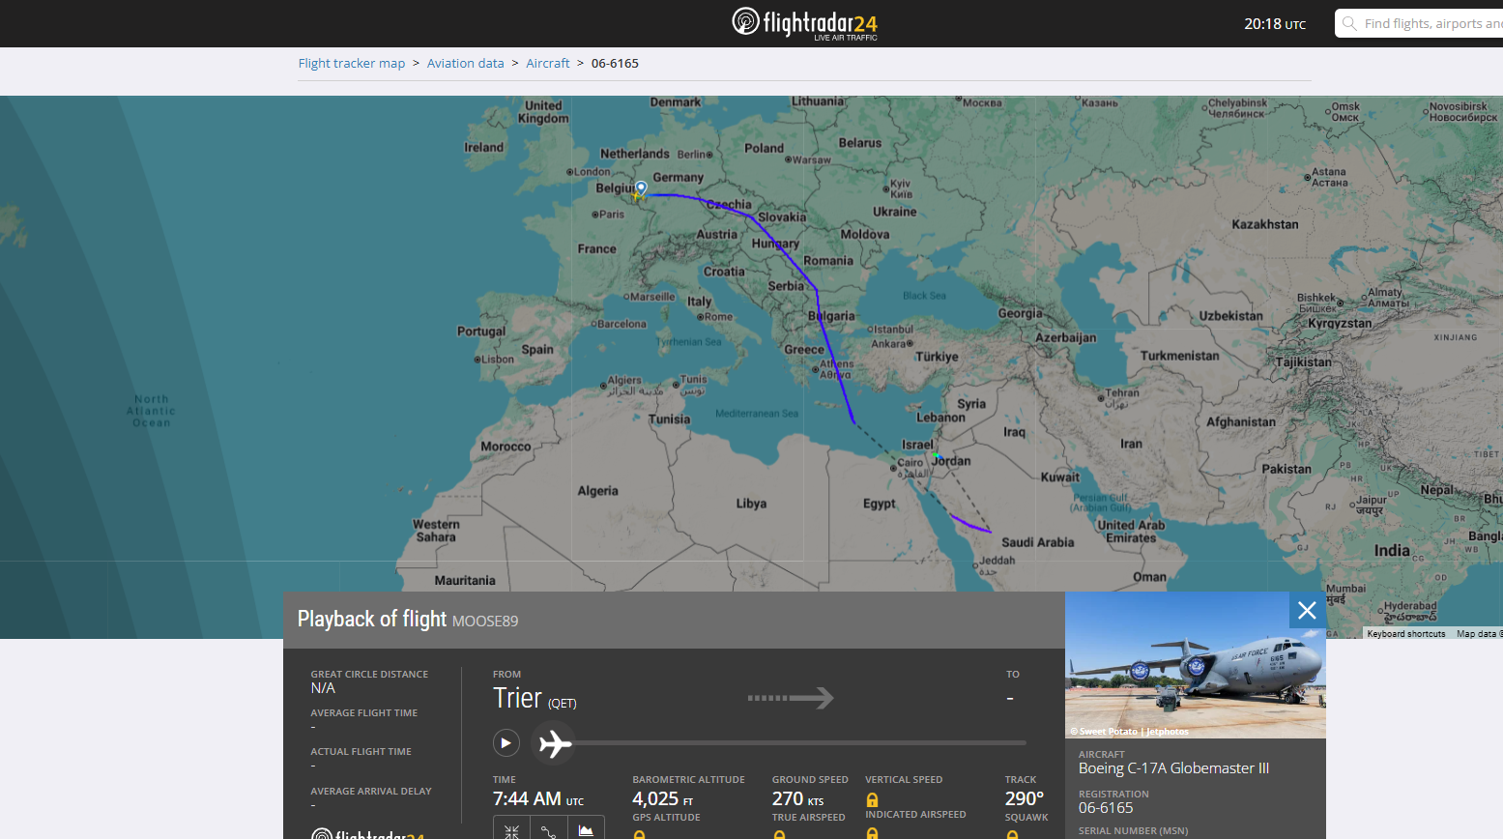Click the center-map collapse arrows icon
The height and width of the screenshot is (839, 1503).
511,830
